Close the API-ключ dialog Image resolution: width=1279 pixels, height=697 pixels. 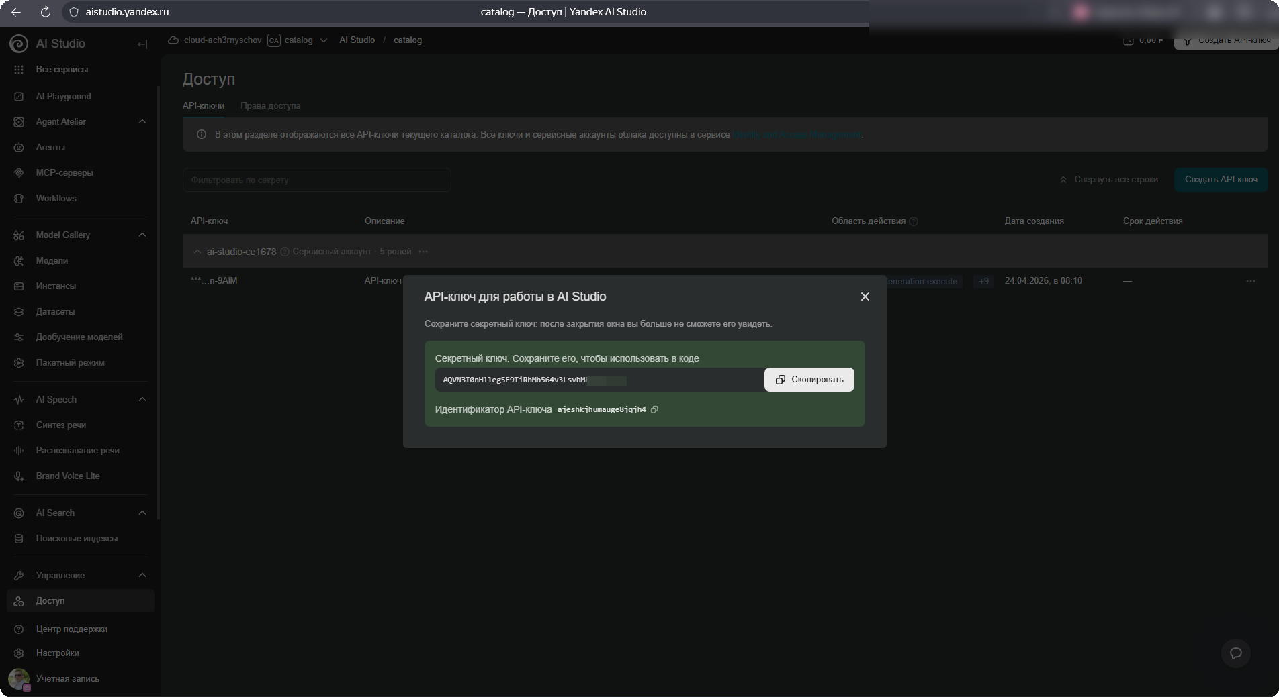865,297
